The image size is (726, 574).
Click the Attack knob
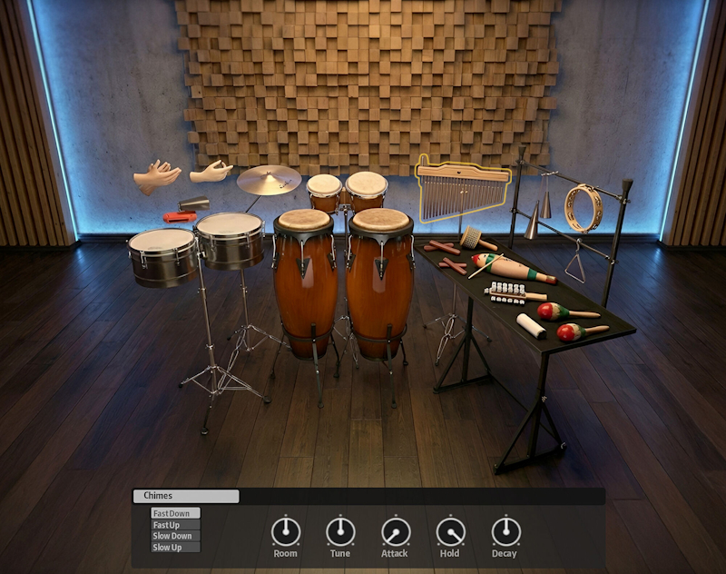395,531
